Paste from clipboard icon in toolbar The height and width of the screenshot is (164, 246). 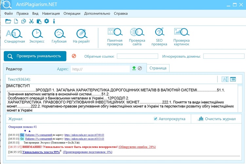[39, 21]
